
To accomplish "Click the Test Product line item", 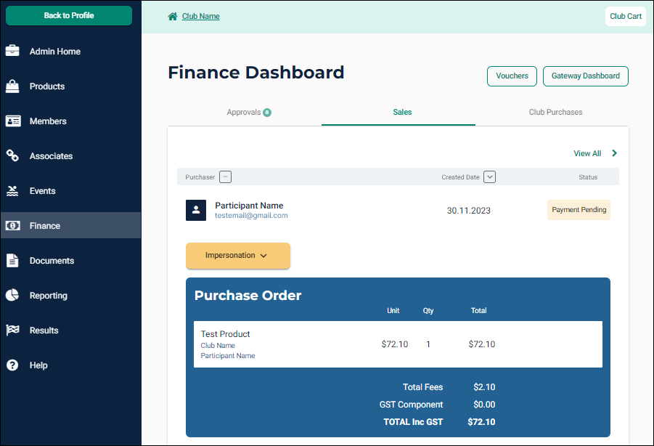I will point(398,344).
